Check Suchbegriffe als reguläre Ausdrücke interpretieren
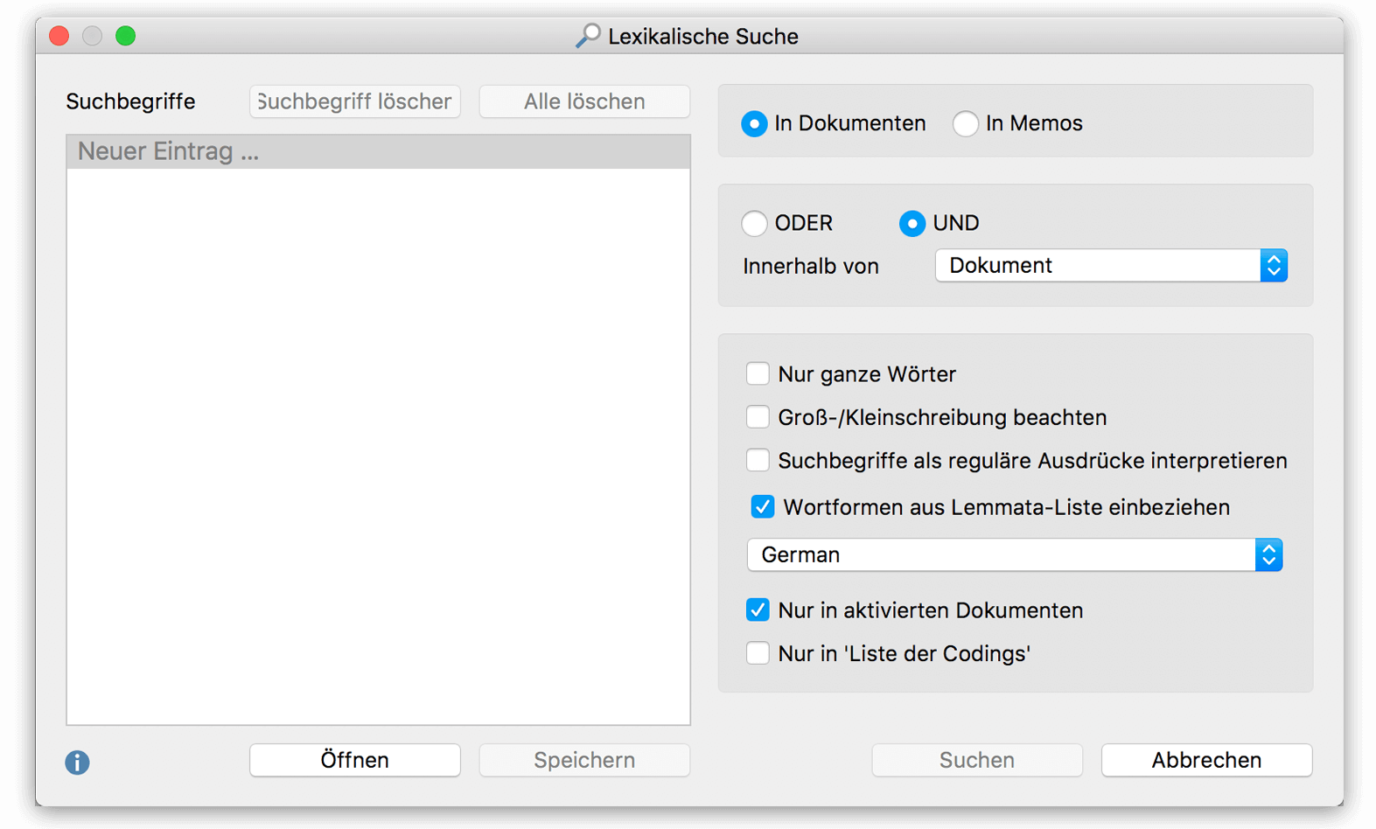This screenshot has height=829, width=1376. (758, 460)
